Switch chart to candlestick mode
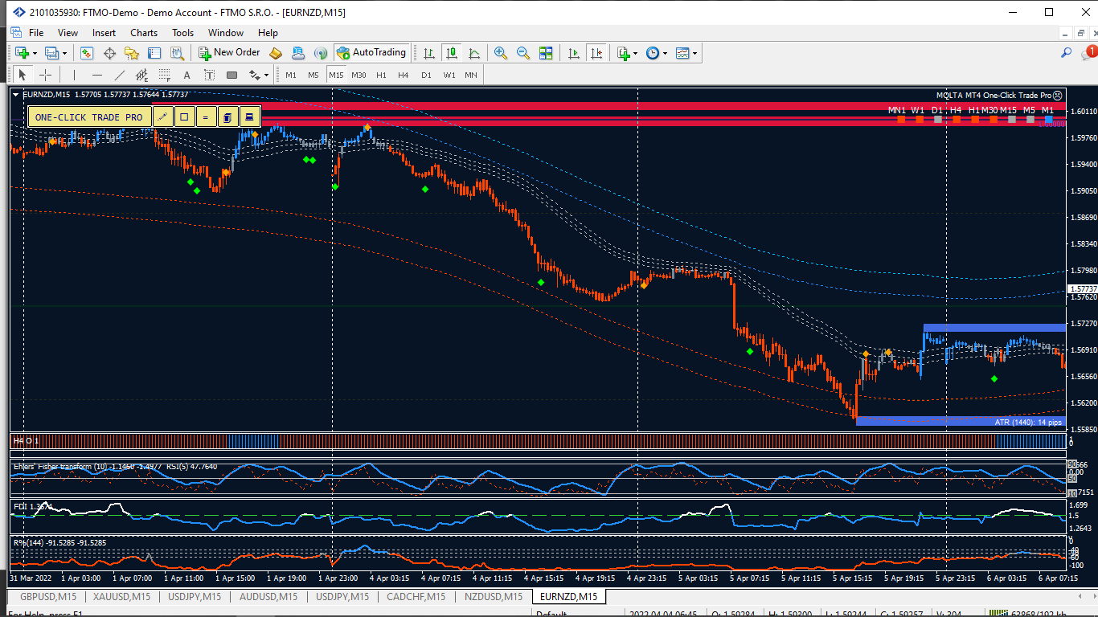This screenshot has height=617, width=1098. [x=452, y=53]
